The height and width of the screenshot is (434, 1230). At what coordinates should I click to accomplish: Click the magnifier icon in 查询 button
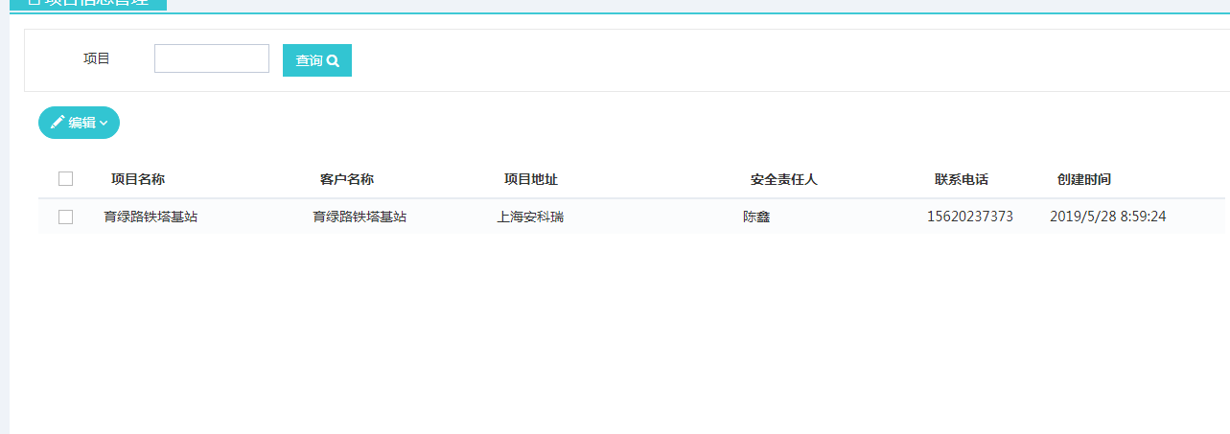(333, 60)
